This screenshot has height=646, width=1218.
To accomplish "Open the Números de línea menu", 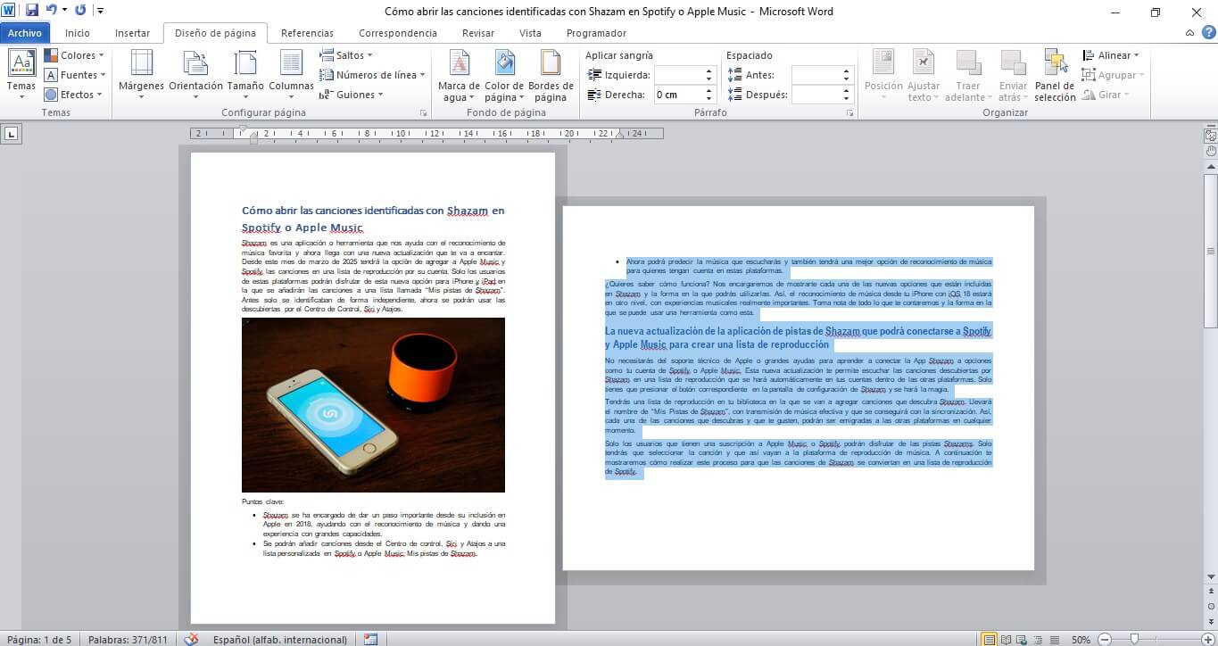I will tap(372, 75).
